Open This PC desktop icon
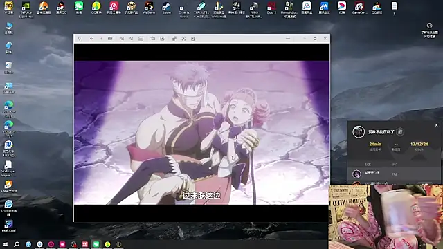This screenshot has height=249, width=443. pyautogui.click(x=9, y=28)
